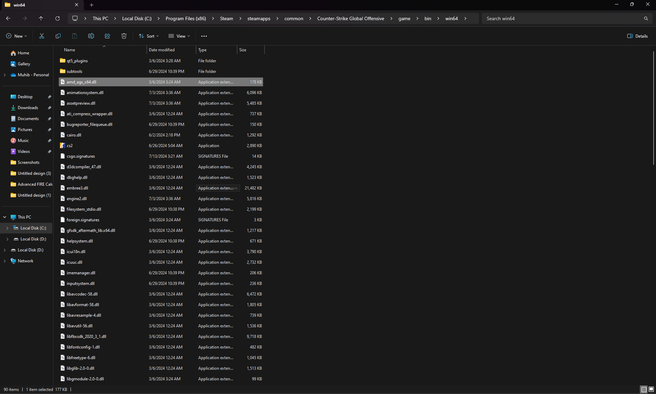Viewport: 656px width, 394px height.
Task: Expand Local Disk (C:) tree node
Action: tap(7, 228)
